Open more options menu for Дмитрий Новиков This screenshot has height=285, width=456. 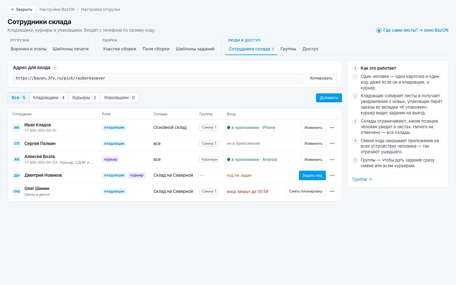332,175
